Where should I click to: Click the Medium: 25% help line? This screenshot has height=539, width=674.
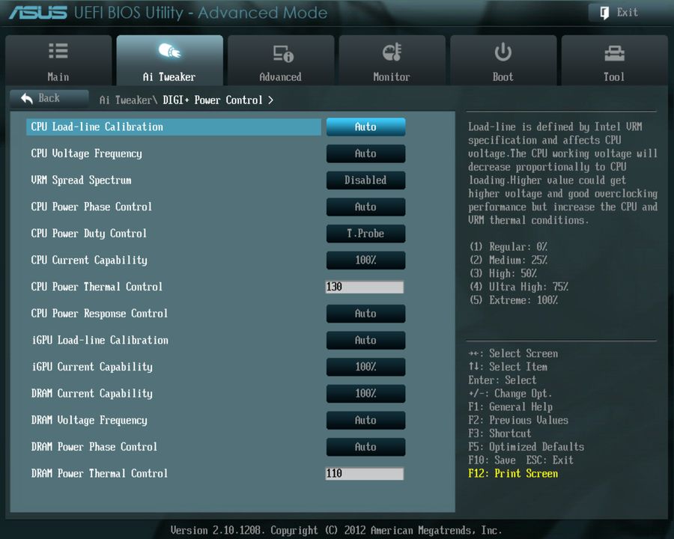pos(508,260)
